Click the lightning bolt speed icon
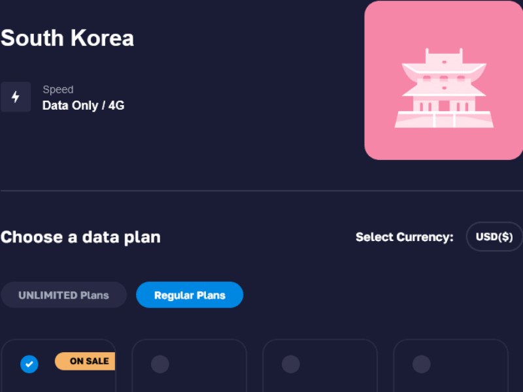This screenshot has height=392, width=523. [x=16, y=97]
